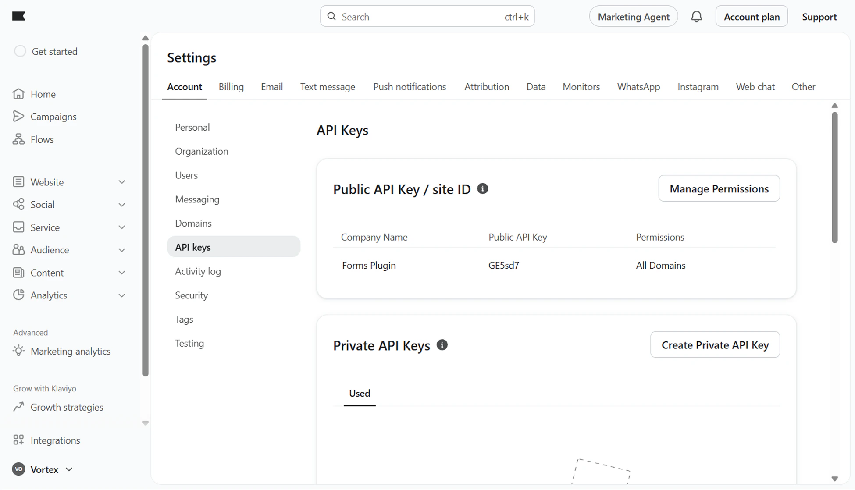
Task: Click the sidebar scrollbar down arrow
Action: [146, 423]
